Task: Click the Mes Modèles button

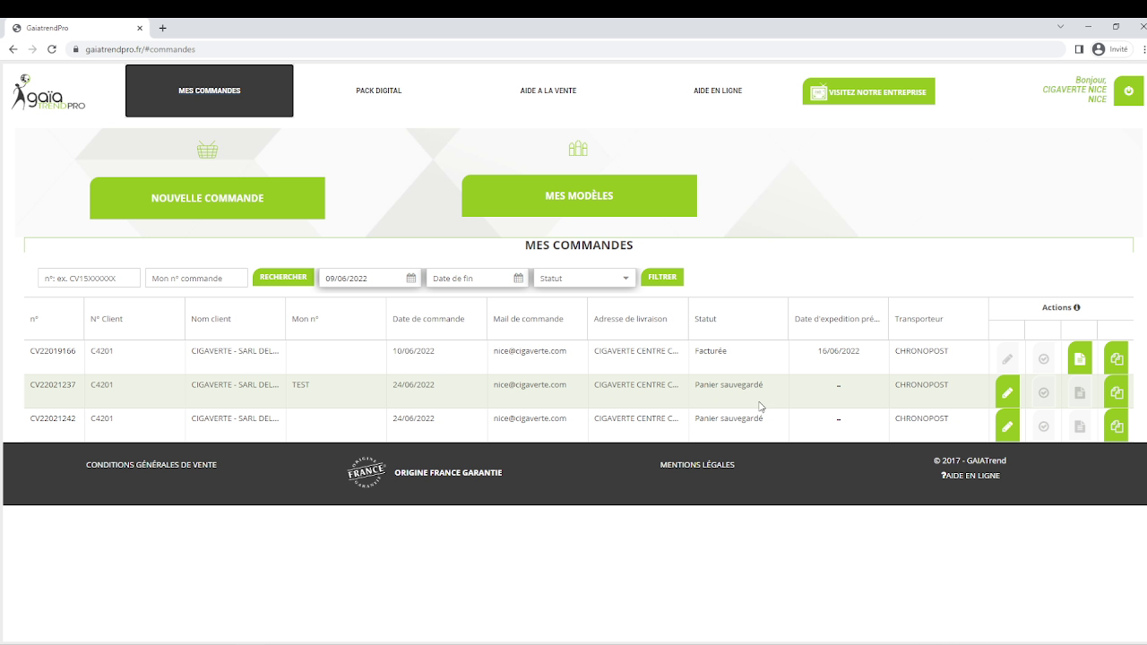Action: tap(579, 195)
